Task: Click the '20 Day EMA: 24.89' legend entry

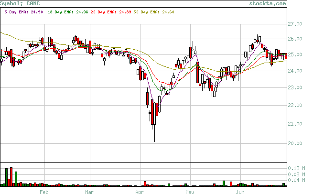Action: [x=111, y=12]
